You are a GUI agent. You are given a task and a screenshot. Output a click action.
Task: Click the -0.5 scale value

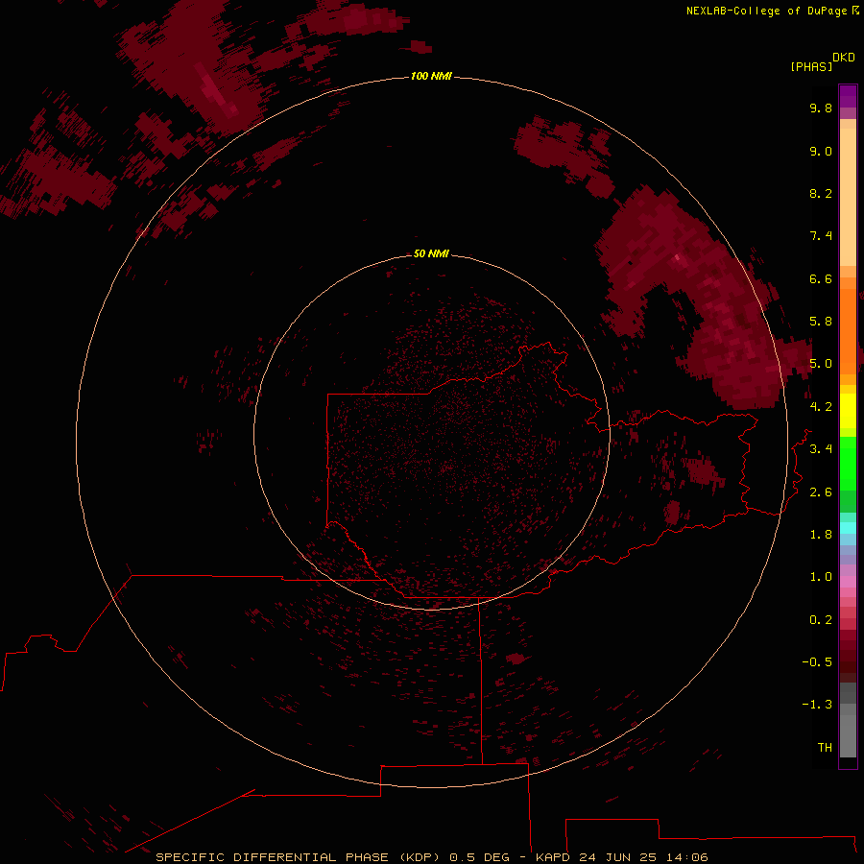pos(817,662)
